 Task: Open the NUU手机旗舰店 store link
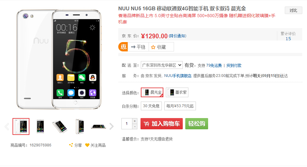178,76
